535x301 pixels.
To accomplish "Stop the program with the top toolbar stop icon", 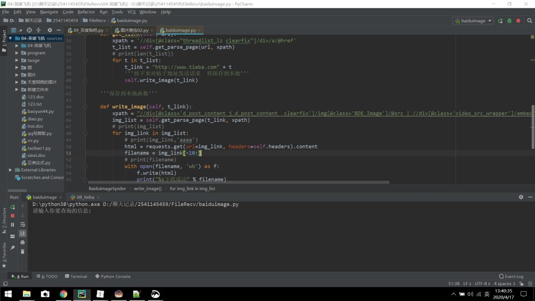I will (518, 21).
